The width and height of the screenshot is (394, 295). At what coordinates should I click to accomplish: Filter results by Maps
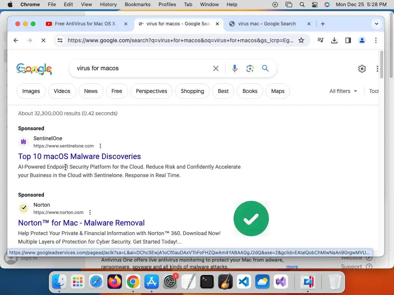click(278, 91)
